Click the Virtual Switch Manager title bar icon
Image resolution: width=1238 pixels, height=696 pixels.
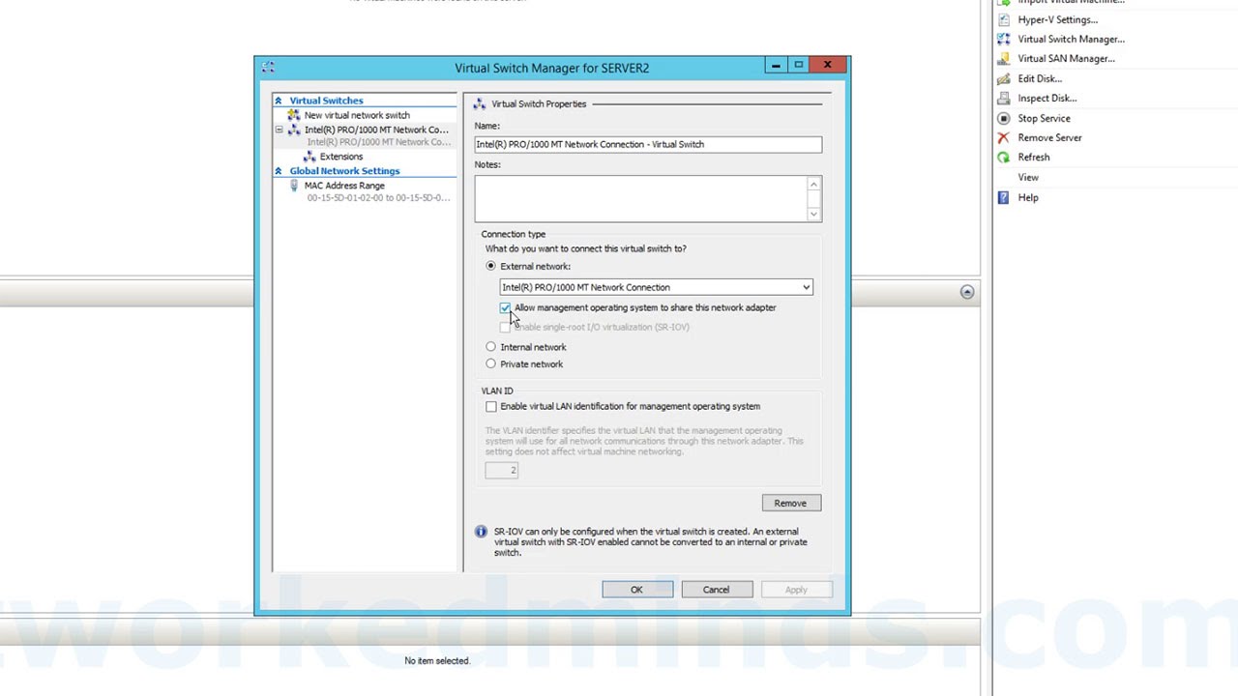click(x=268, y=68)
